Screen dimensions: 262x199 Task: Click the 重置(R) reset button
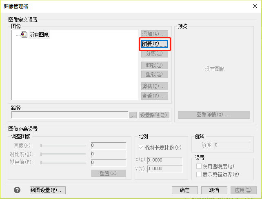point(109,173)
